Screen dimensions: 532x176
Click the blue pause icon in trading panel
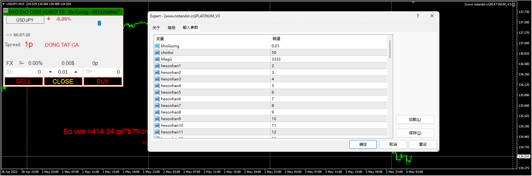click(99, 23)
